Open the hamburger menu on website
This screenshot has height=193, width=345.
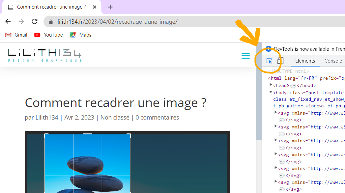click(x=245, y=56)
